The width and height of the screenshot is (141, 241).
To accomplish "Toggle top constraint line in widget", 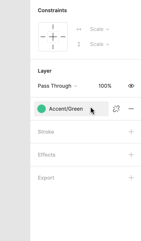I will tap(53, 27).
